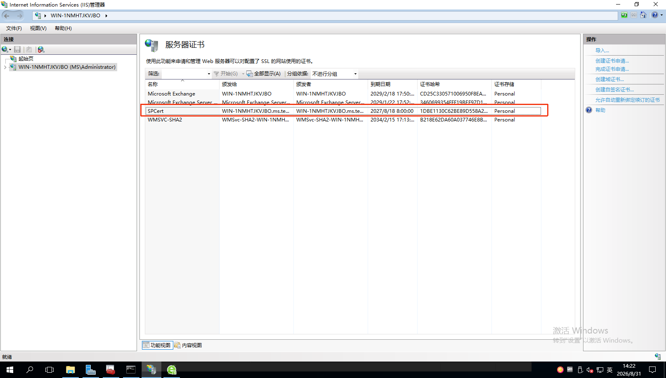
Task: Select the SPCert certificate row
Action: point(343,111)
